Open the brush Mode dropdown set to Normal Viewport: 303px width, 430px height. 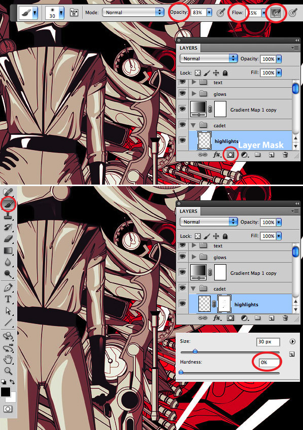coord(133,12)
